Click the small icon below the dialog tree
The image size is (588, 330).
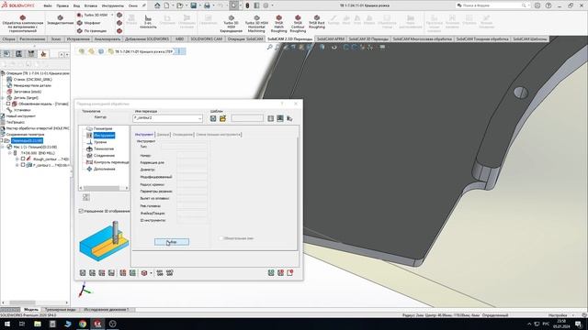(86, 197)
